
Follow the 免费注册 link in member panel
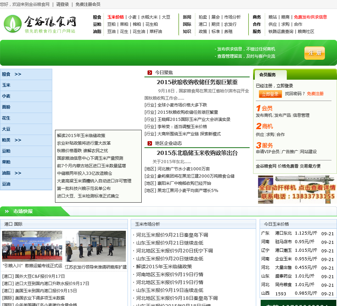pos(315,94)
